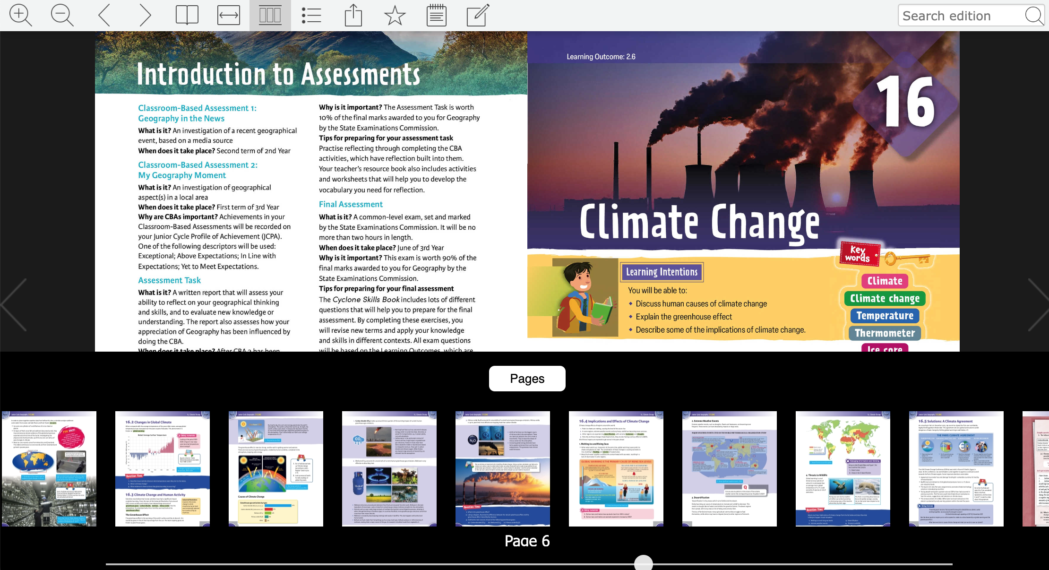This screenshot has width=1049, height=570.
Task: Turn to next spread with right edge chevron
Action: (1038, 305)
